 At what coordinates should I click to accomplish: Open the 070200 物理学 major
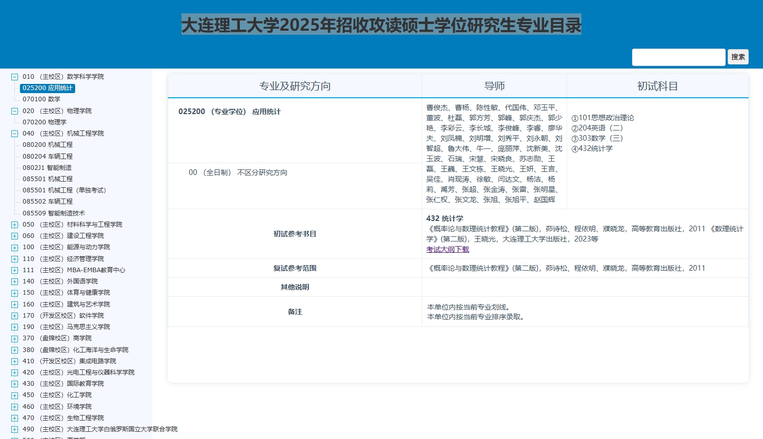point(44,122)
